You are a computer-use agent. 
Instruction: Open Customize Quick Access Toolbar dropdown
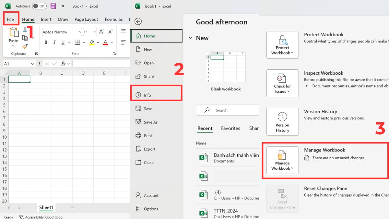coord(63,6)
